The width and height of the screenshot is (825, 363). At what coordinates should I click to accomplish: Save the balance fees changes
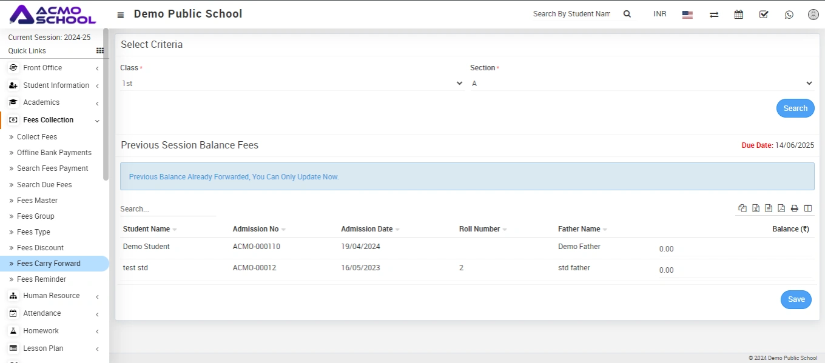tap(796, 299)
